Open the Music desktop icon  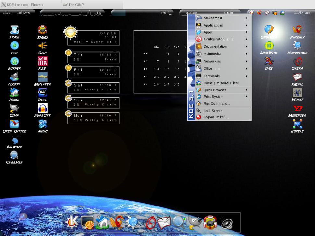click(43, 126)
